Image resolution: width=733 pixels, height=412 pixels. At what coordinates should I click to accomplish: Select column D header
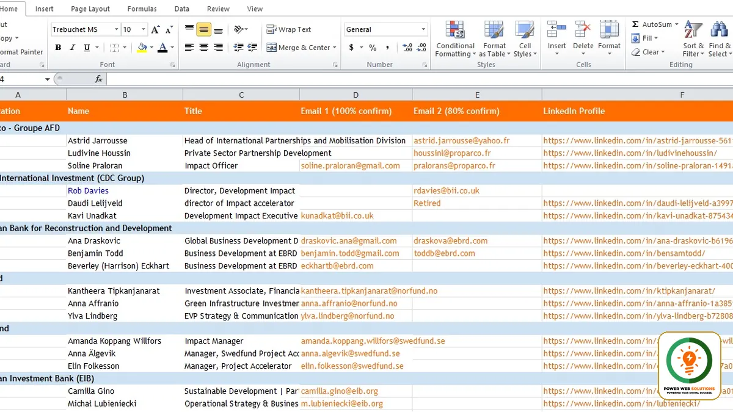coord(356,95)
